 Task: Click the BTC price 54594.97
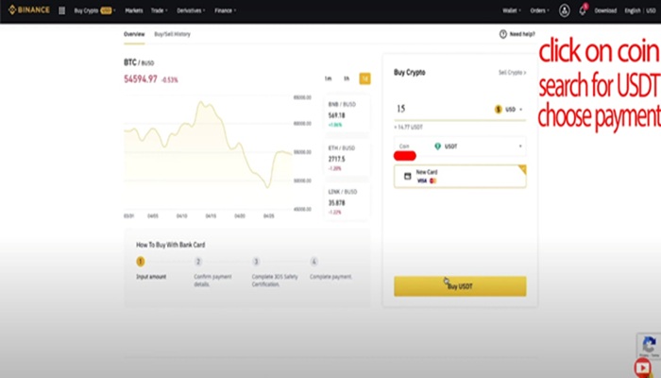(141, 79)
